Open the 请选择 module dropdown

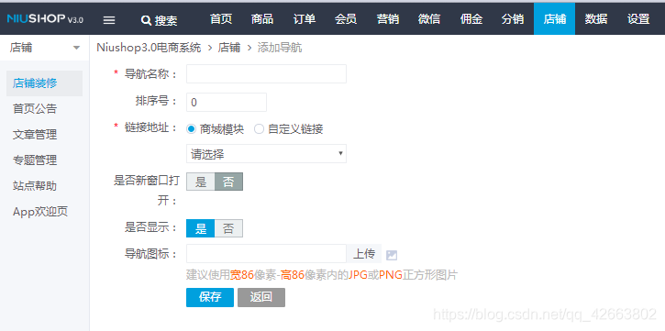(x=266, y=153)
